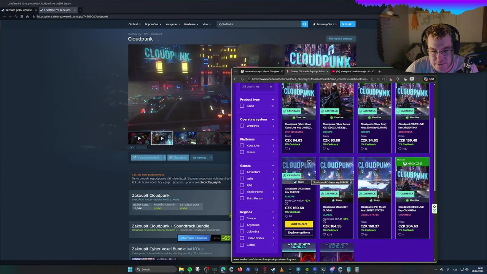Open Edge's three-dot settings menu

pyautogui.click(x=419, y=79)
